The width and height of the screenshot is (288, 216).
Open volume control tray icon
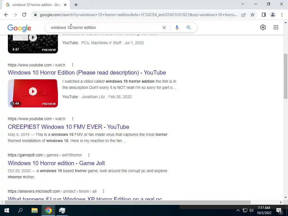251,210
